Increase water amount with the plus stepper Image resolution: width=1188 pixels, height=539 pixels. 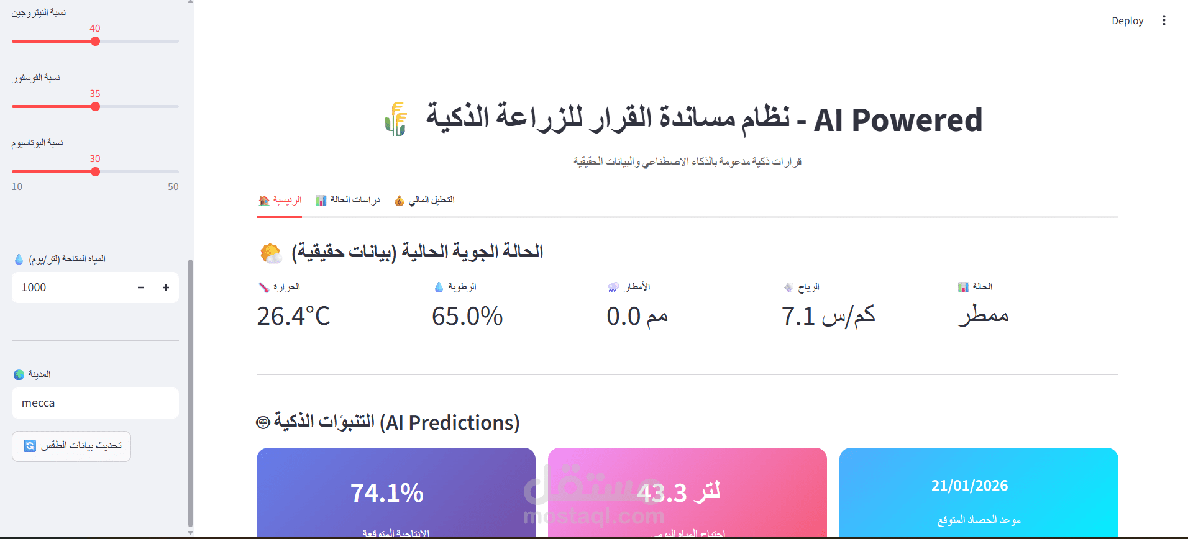click(165, 287)
